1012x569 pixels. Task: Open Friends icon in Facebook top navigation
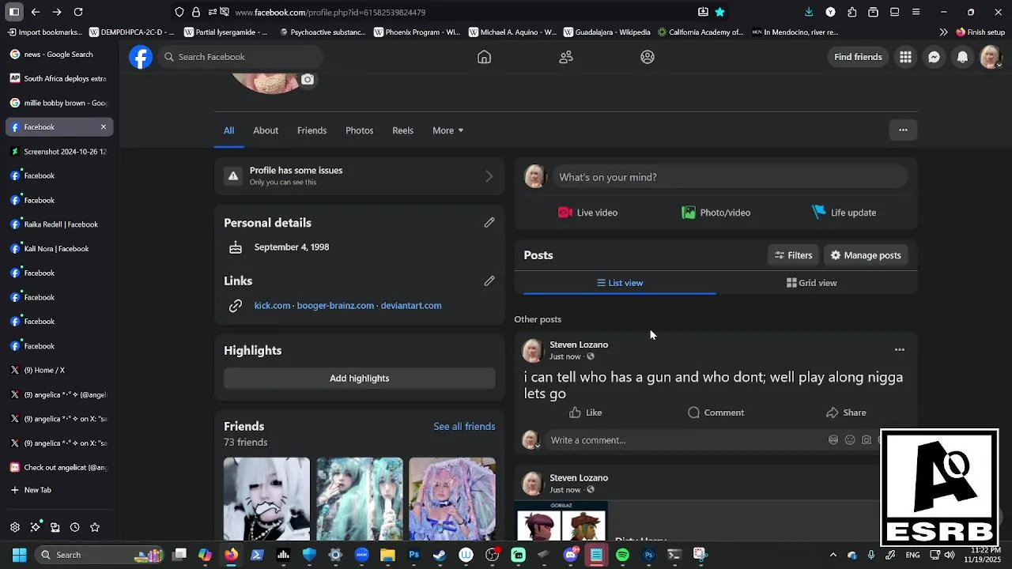click(x=566, y=57)
